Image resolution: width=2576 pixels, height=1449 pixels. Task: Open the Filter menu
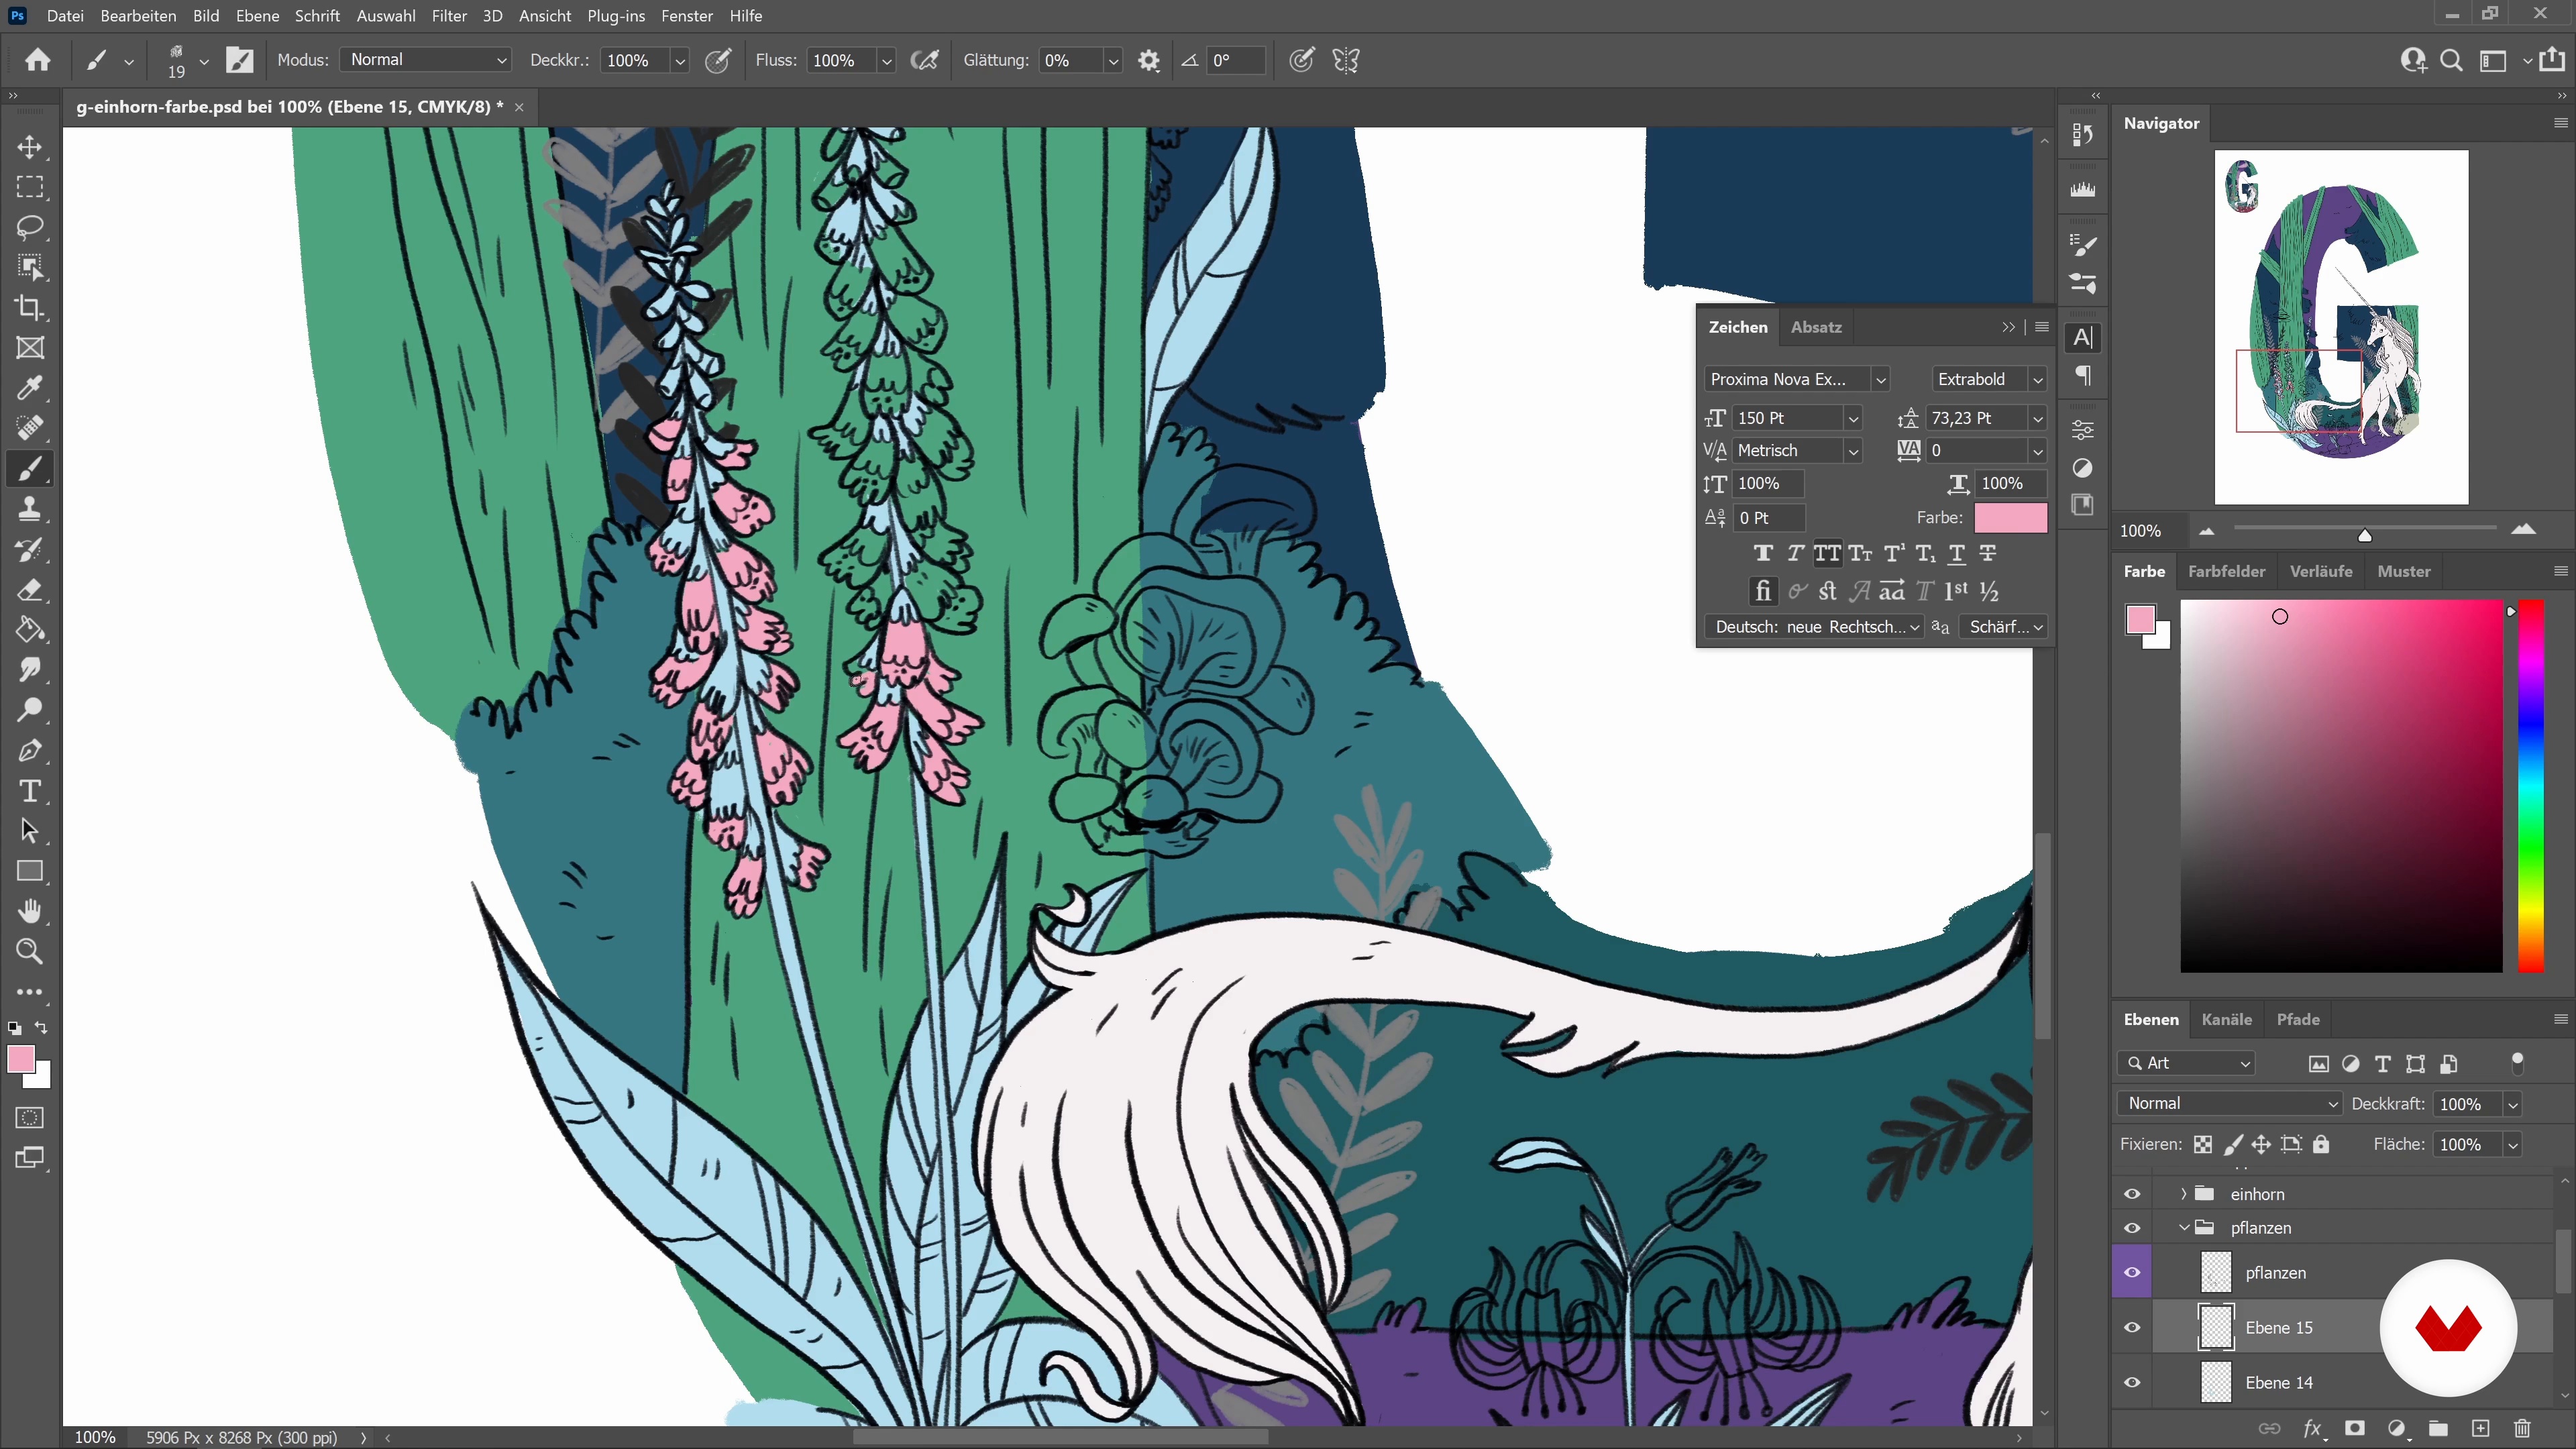click(x=449, y=16)
